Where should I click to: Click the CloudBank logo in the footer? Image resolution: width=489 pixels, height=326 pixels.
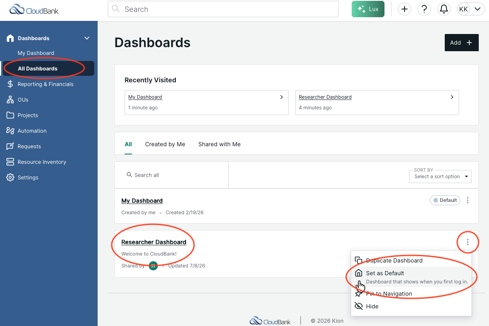pos(270,321)
